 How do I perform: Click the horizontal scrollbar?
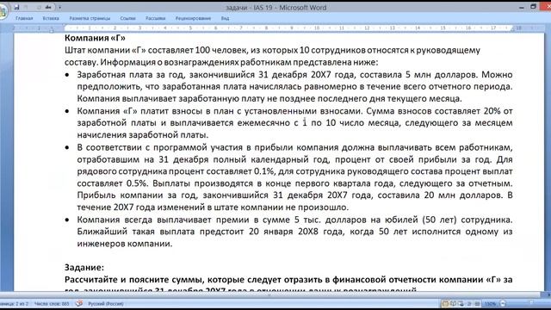(270, 294)
